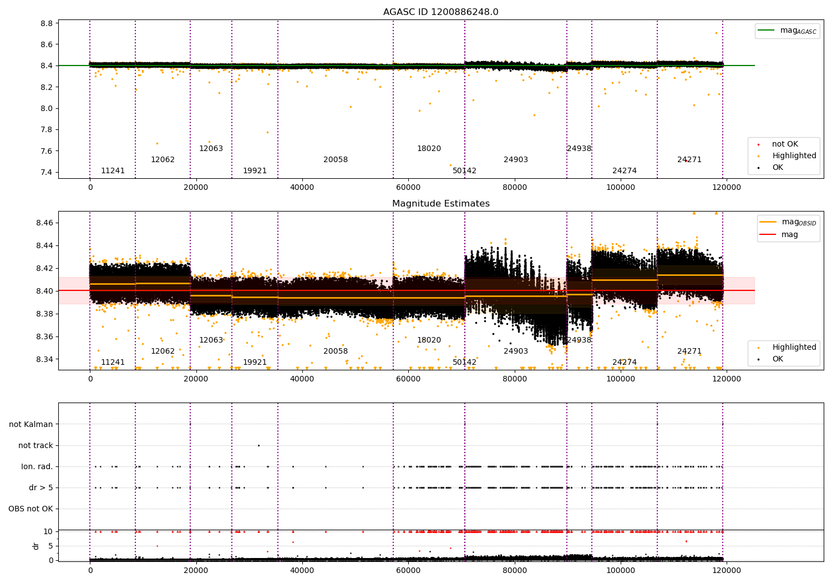The image size is (832, 583).
Task: Click OBSID label 24903 in the top plot
Action: click(516, 160)
